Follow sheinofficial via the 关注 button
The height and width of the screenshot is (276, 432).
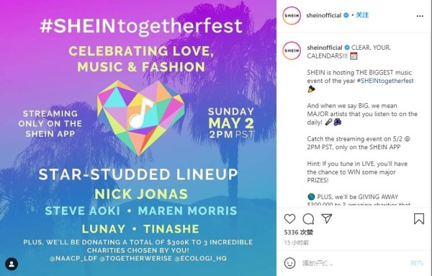point(362,15)
